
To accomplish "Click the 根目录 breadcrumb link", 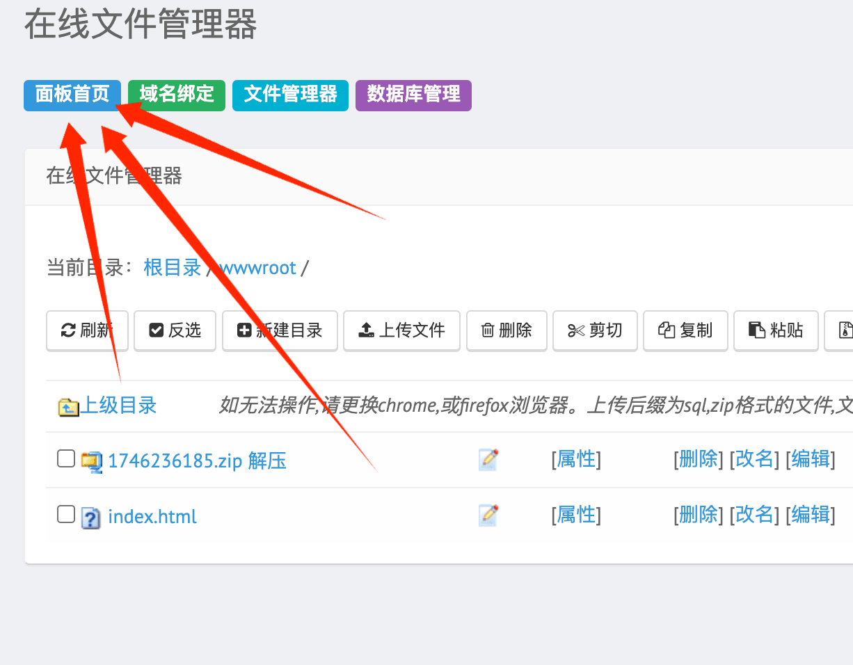I will 172,268.
